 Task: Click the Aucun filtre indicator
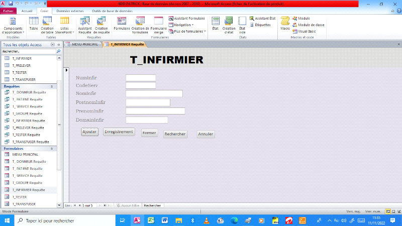tap(128, 205)
